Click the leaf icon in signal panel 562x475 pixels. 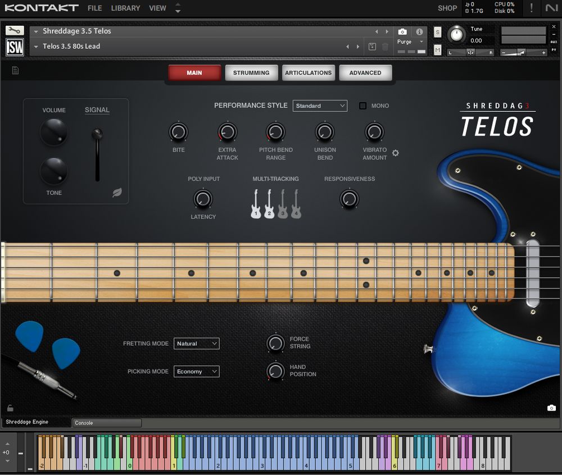pos(117,193)
